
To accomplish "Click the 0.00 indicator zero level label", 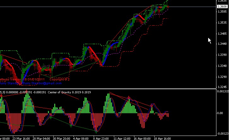I will click(x=220, y=113).
